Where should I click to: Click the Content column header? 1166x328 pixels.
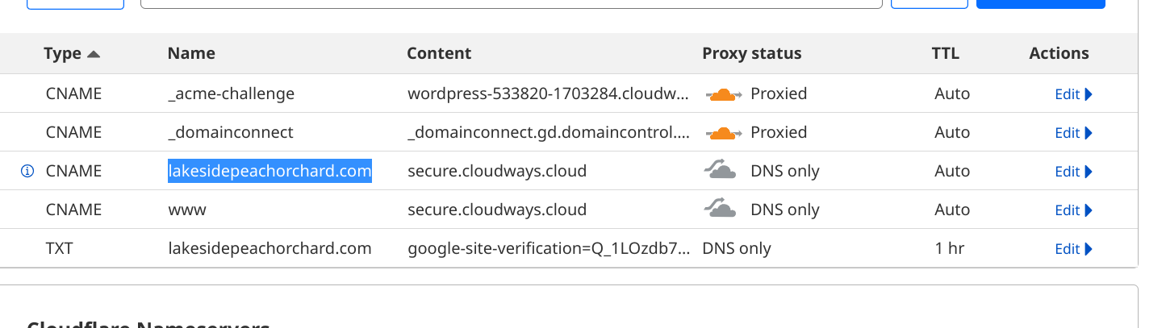(x=439, y=53)
